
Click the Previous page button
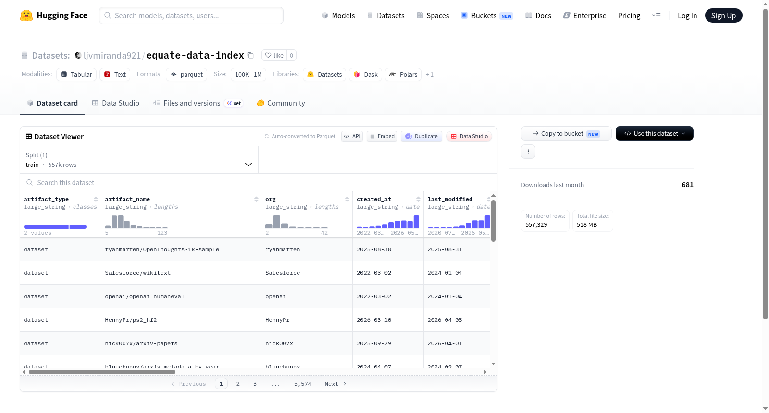pos(188,384)
